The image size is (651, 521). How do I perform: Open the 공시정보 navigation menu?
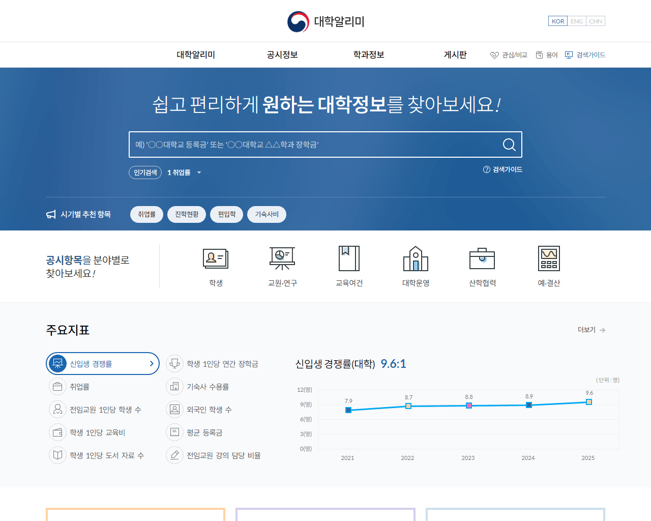point(282,55)
